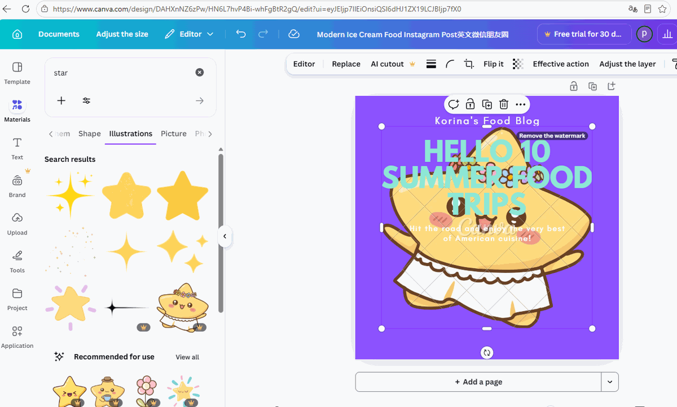Open the account avatar P
This screenshot has height=407, width=677.
[644, 34]
